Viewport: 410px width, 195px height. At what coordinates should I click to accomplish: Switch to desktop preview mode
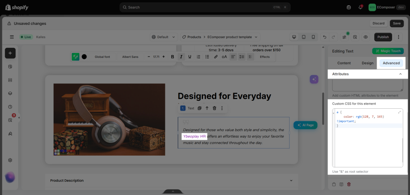point(294,37)
